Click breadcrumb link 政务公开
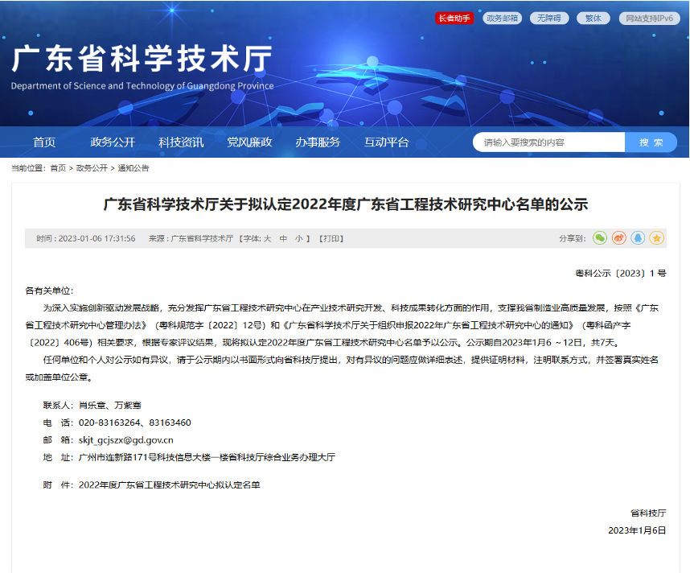Viewport: 690px width, 573px height. [92, 168]
